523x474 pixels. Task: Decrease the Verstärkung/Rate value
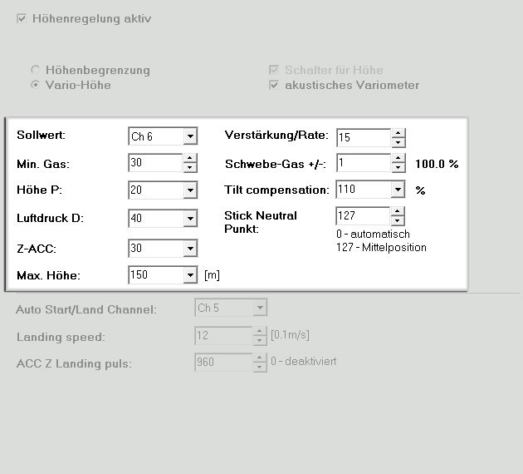pos(398,141)
